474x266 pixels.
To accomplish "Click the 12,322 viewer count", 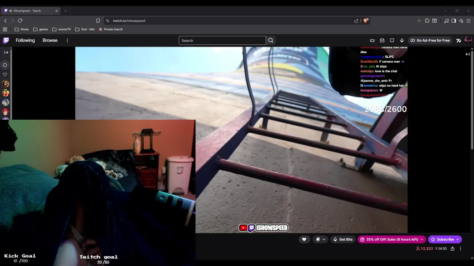I will point(424,249).
